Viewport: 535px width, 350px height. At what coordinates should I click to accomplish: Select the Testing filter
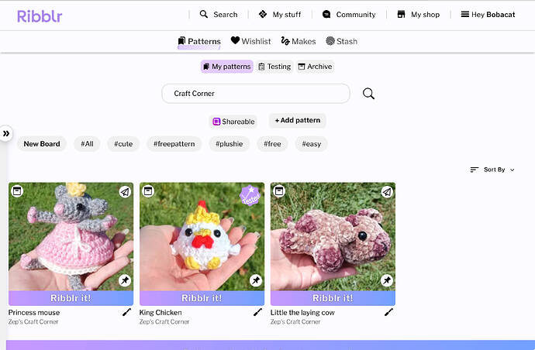(274, 67)
